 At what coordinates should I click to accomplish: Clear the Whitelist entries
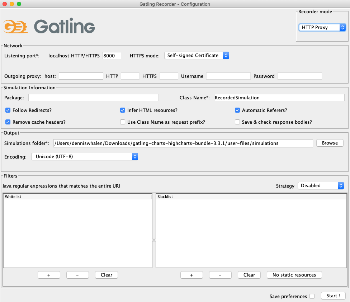point(107,275)
